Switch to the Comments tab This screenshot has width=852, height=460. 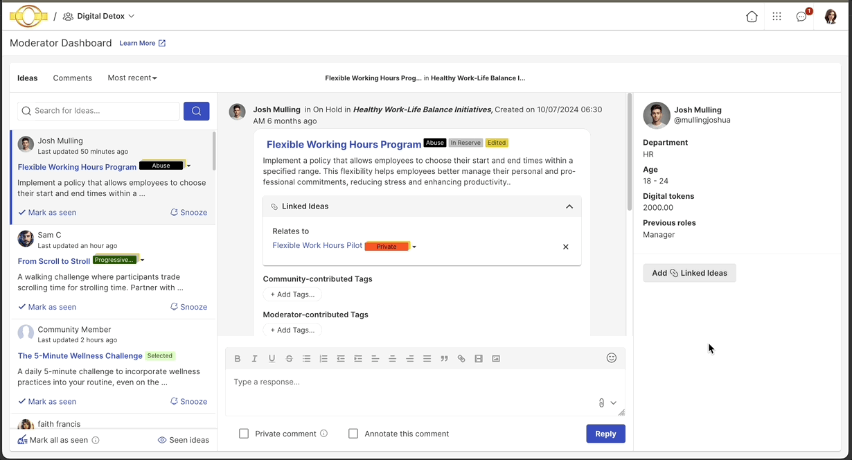click(72, 78)
